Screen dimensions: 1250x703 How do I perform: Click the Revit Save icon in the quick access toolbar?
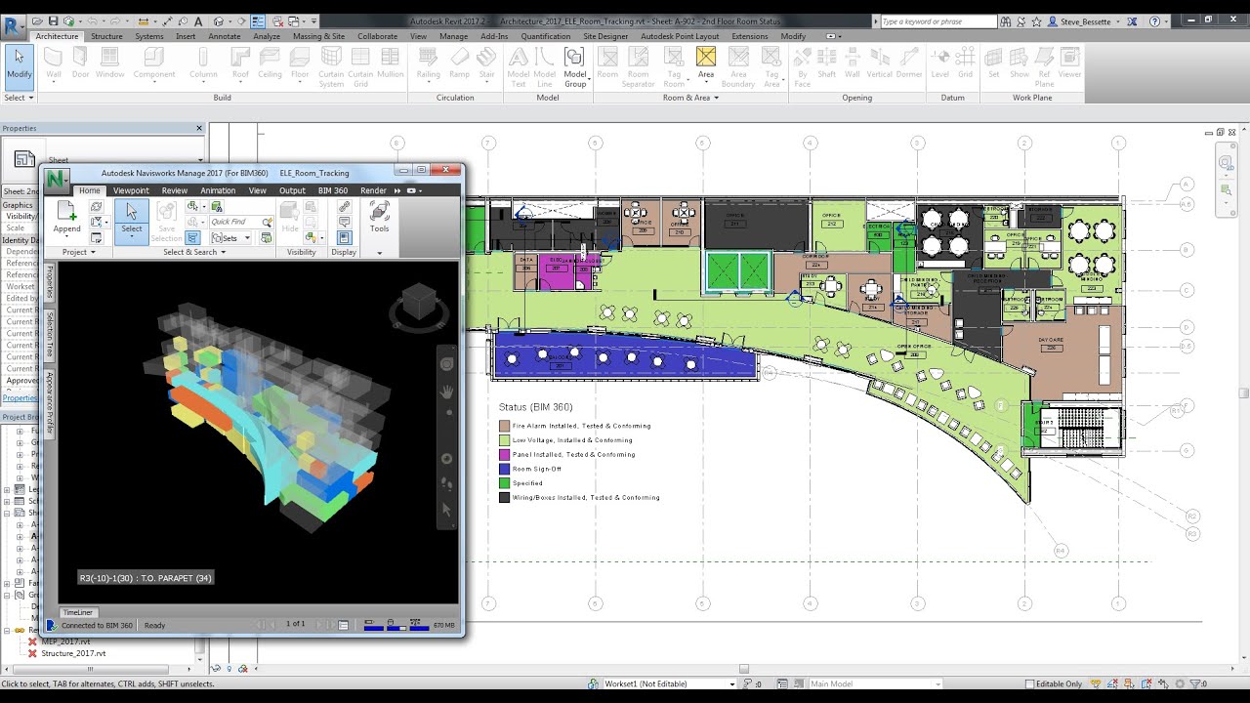pos(54,21)
